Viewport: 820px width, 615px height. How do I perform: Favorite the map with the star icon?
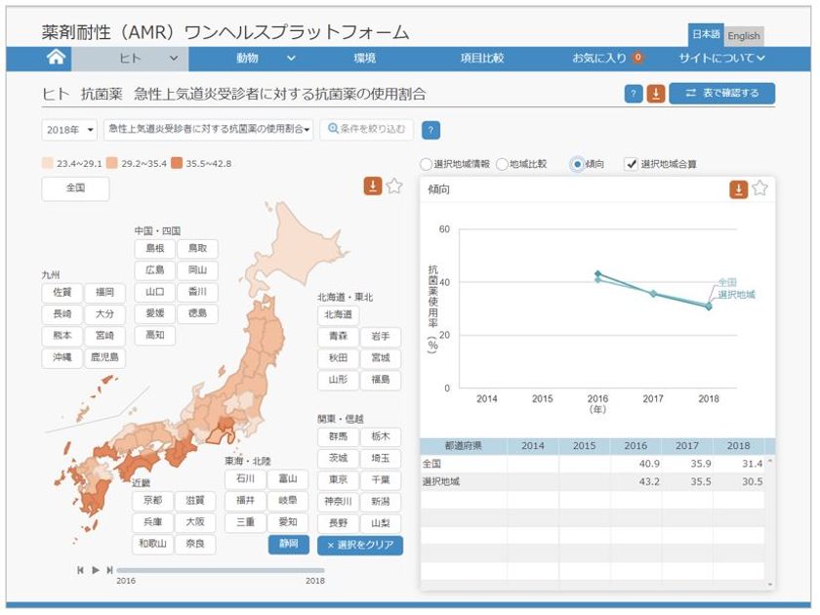[394, 185]
